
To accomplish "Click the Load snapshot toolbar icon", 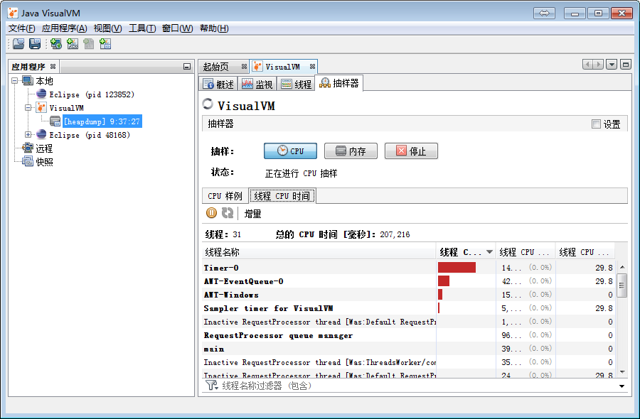I will (x=18, y=43).
